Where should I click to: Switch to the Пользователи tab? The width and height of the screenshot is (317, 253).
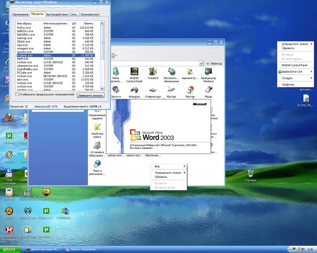90,14
